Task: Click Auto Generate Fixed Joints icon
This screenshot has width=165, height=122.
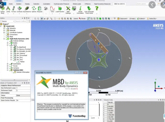Action: 89,9
